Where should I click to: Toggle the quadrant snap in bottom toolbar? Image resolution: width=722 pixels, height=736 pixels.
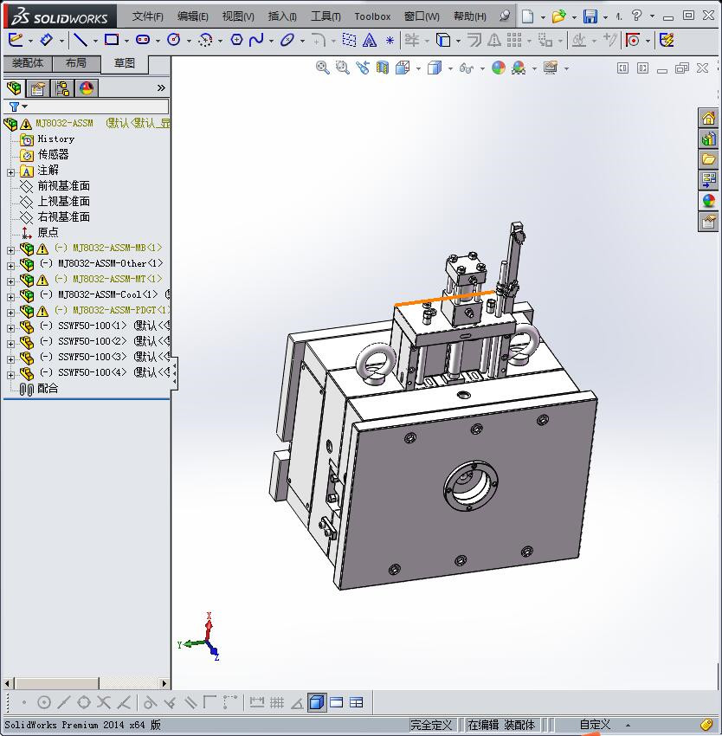point(84,702)
